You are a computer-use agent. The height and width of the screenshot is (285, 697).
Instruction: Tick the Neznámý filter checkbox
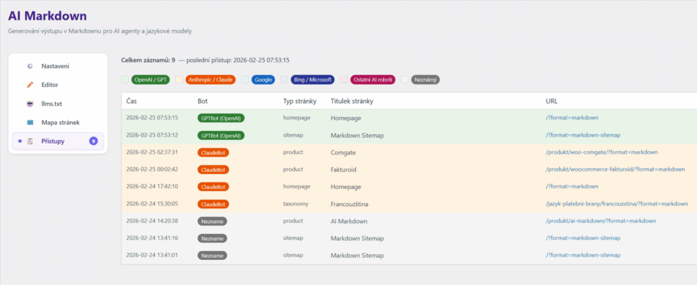coord(404,80)
